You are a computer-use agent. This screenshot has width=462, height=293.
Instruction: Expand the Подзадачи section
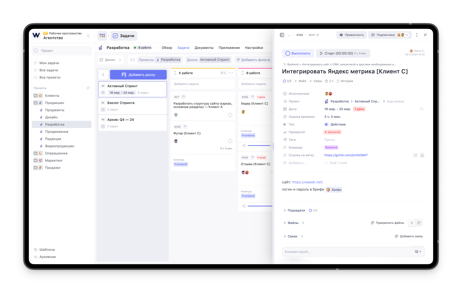285,211
